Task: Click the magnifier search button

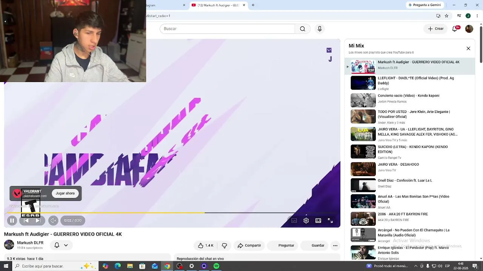Action: [303, 29]
